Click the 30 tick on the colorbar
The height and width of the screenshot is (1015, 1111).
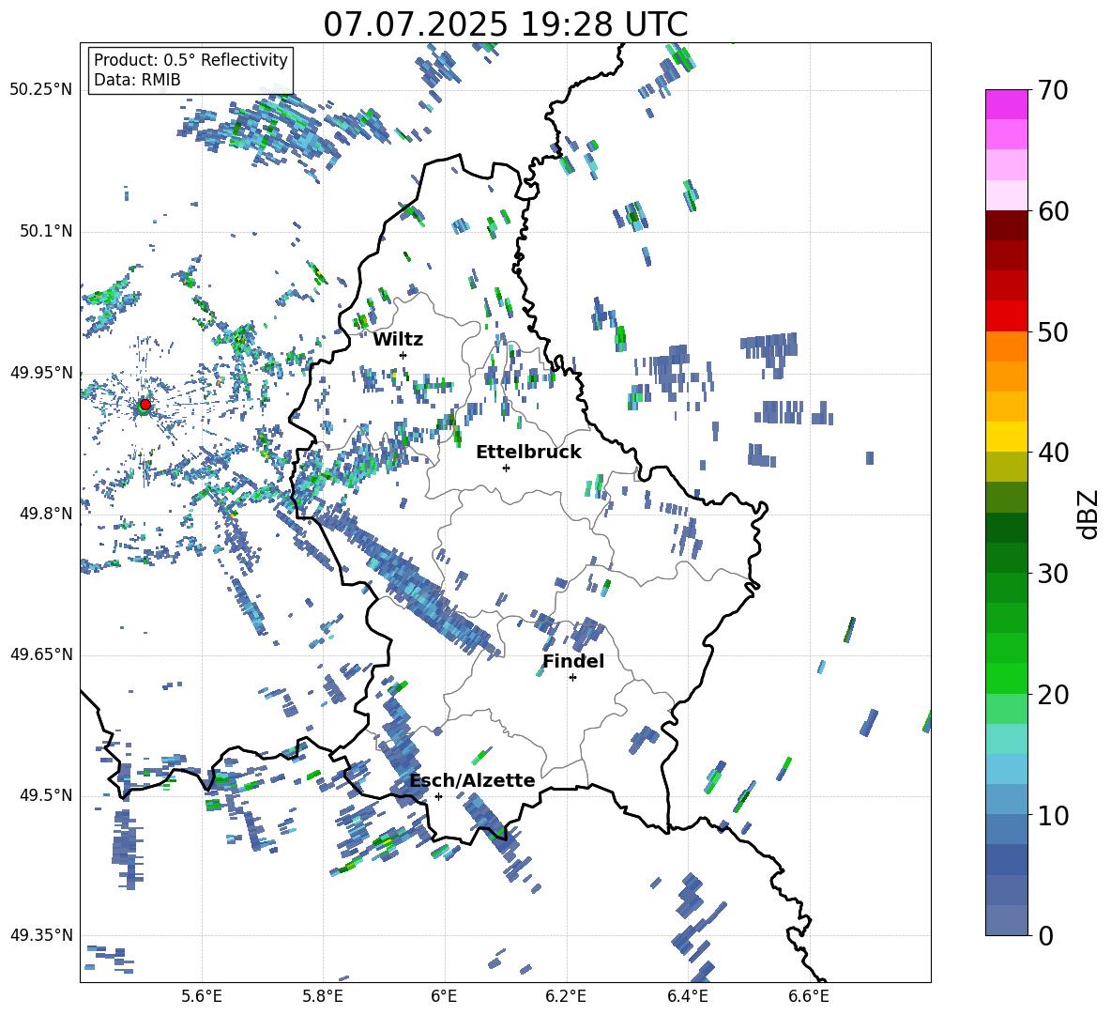click(x=1052, y=574)
